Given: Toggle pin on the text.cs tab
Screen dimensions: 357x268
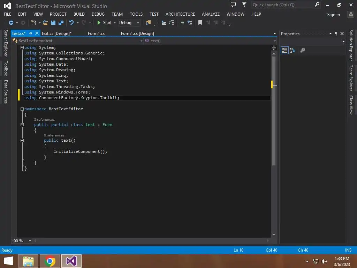Looking at the screenshot, I should tap(31, 33).
